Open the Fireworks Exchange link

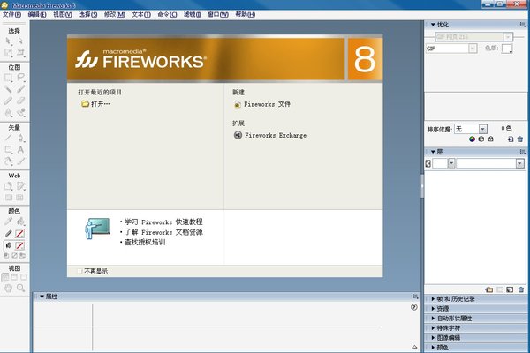[x=270, y=135]
